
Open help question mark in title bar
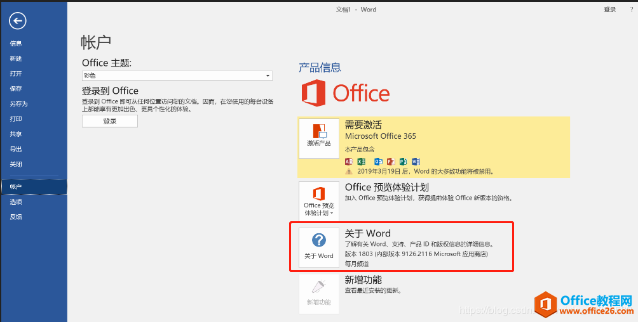click(x=632, y=10)
